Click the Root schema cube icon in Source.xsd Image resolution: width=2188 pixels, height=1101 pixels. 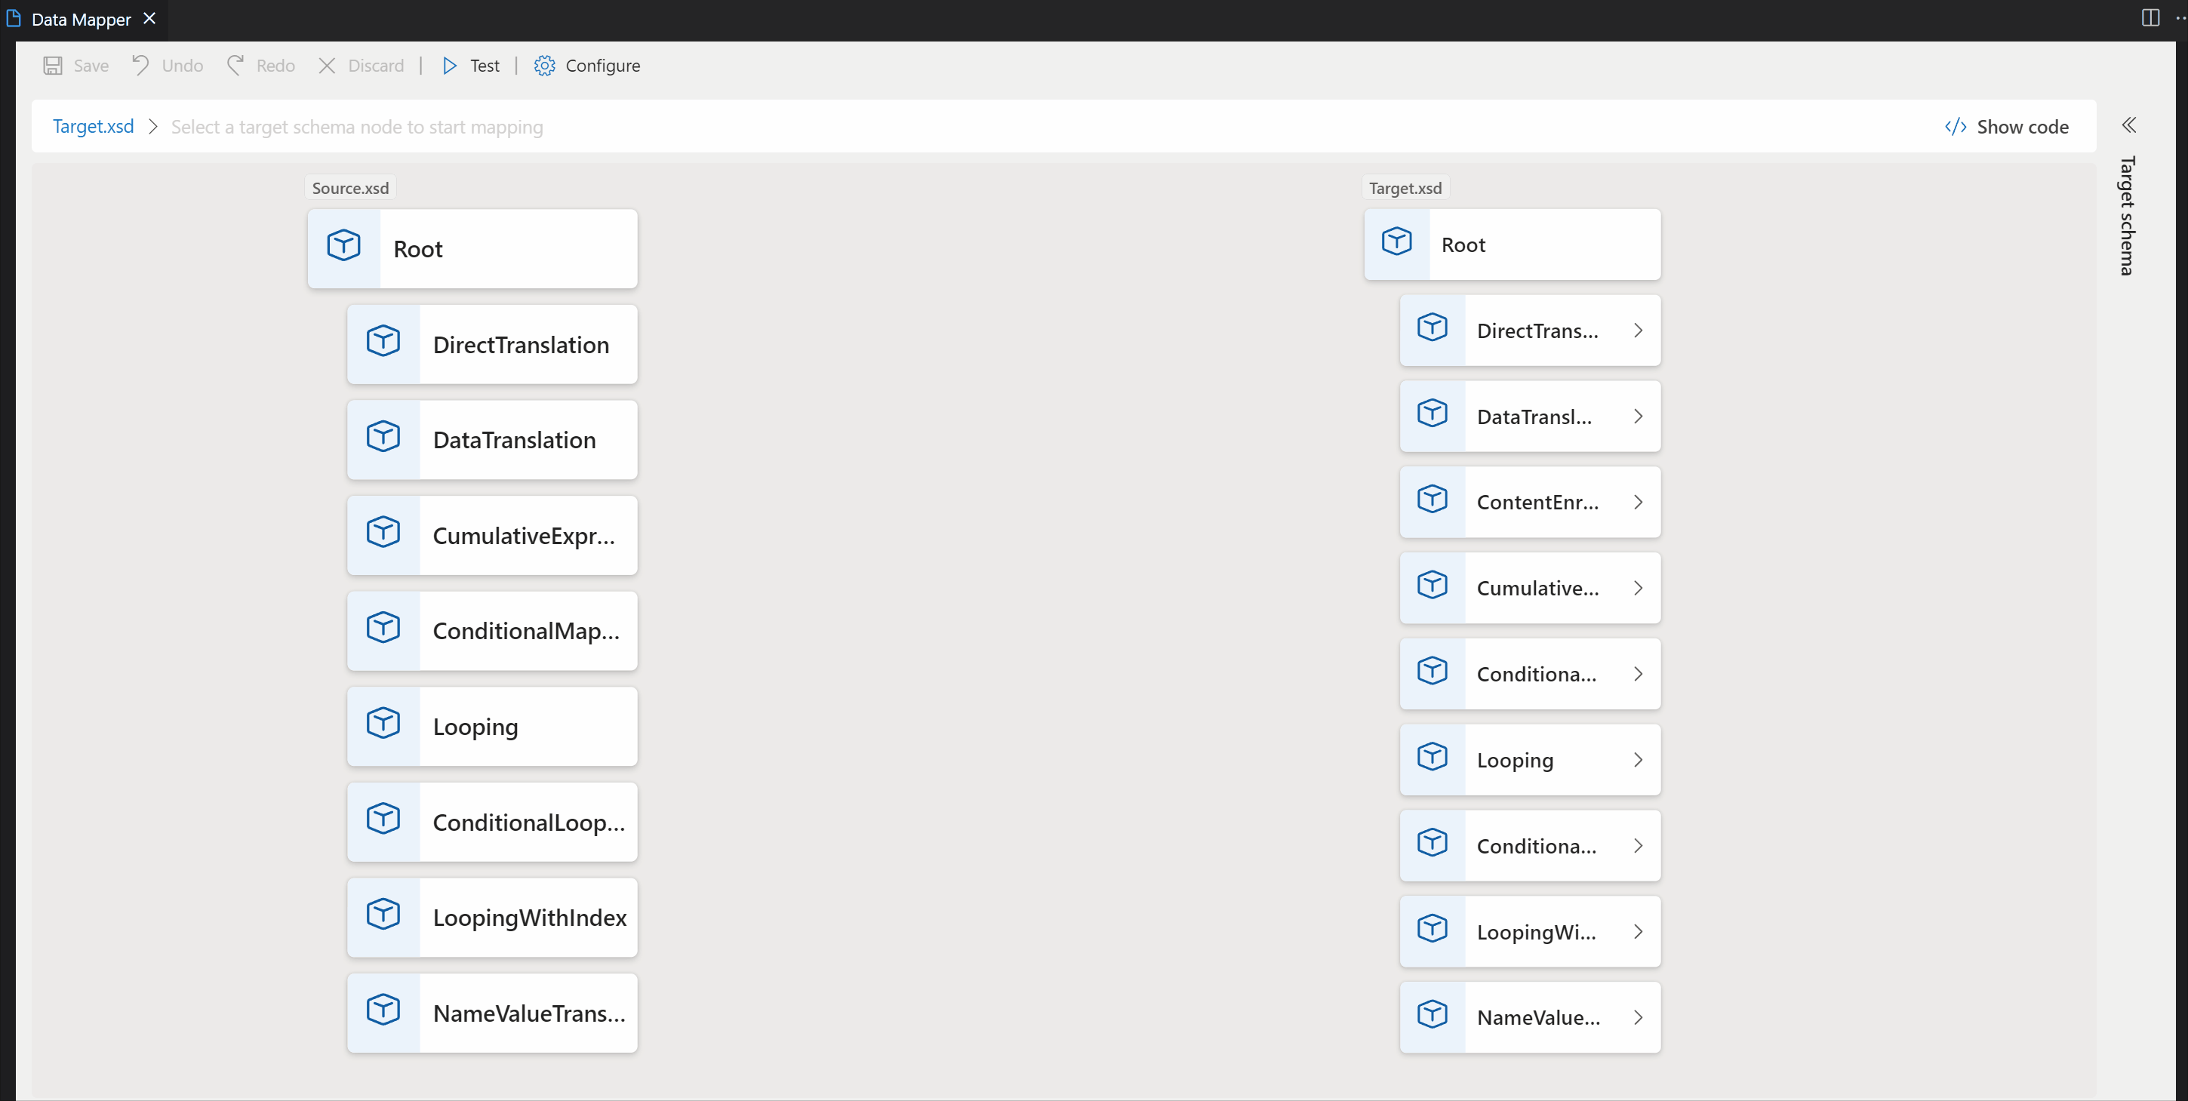[x=343, y=244]
